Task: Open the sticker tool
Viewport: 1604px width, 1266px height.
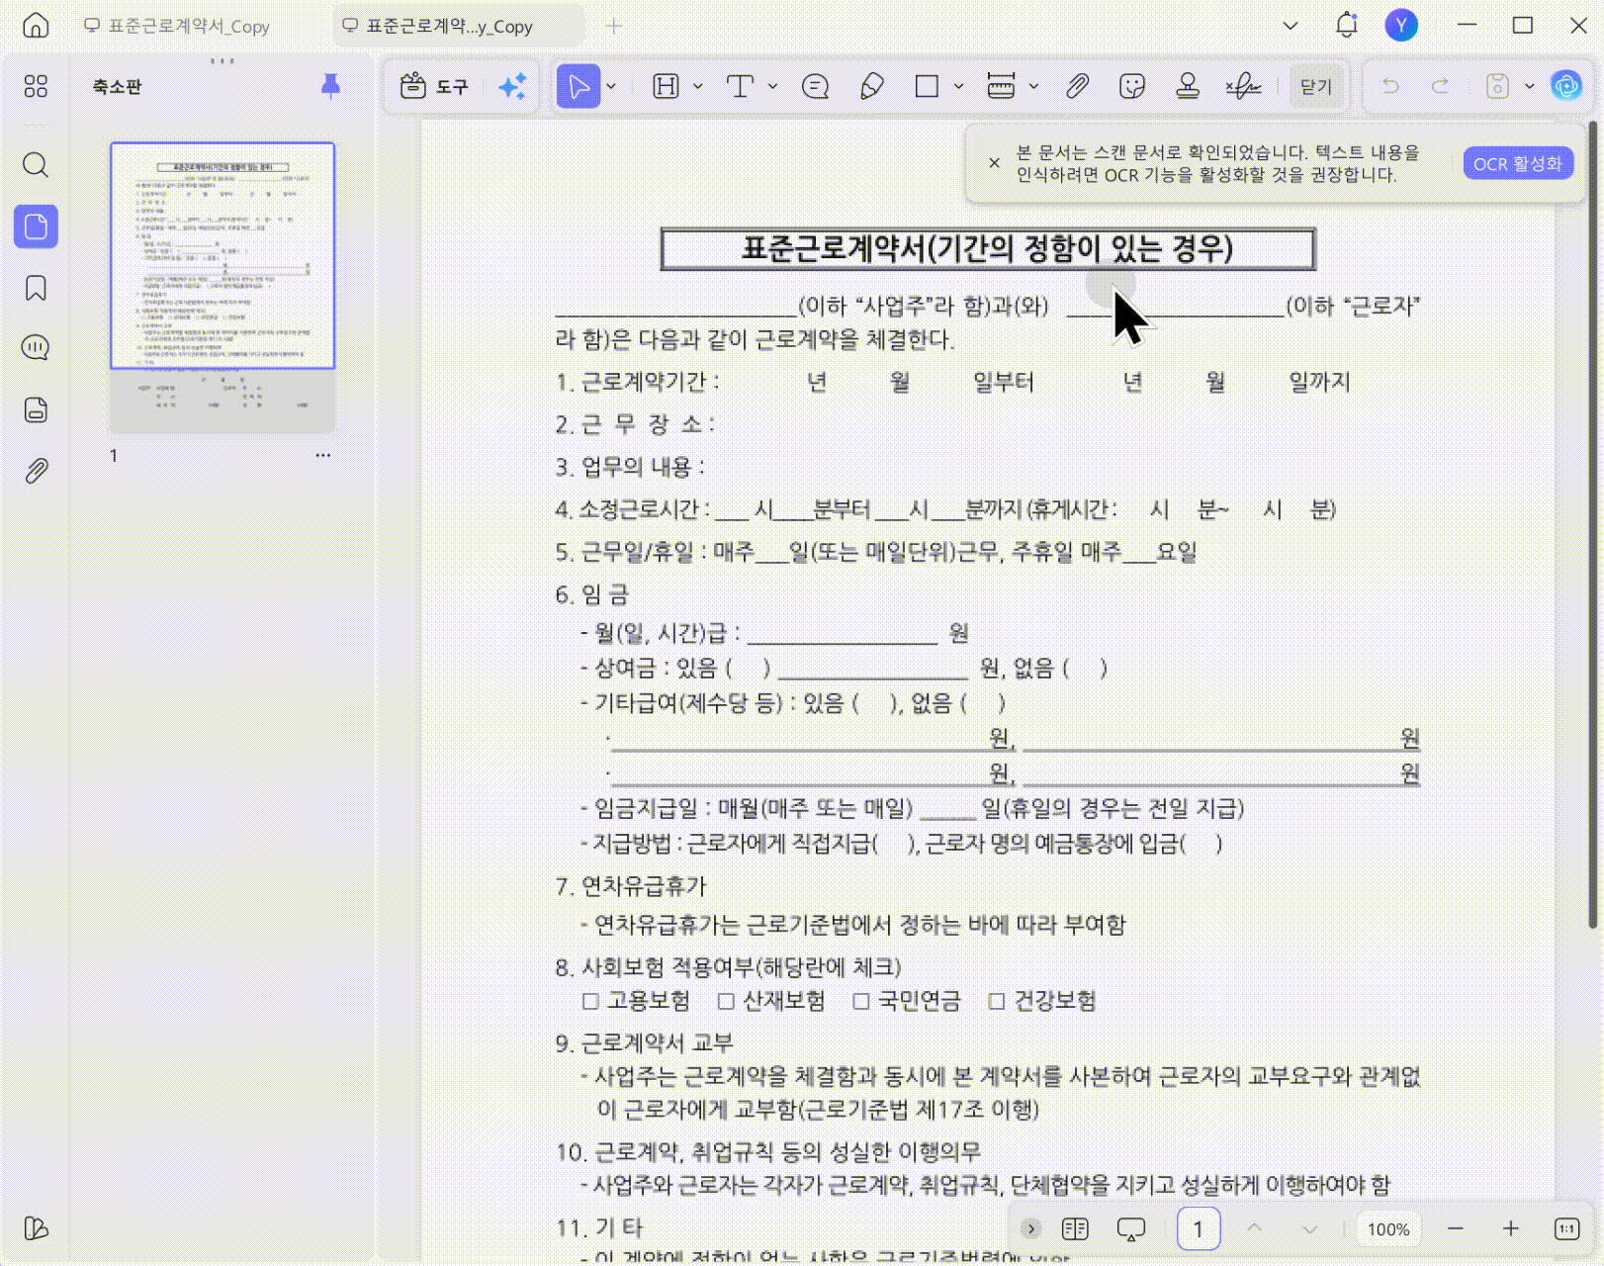Action: pos(1132,87)
